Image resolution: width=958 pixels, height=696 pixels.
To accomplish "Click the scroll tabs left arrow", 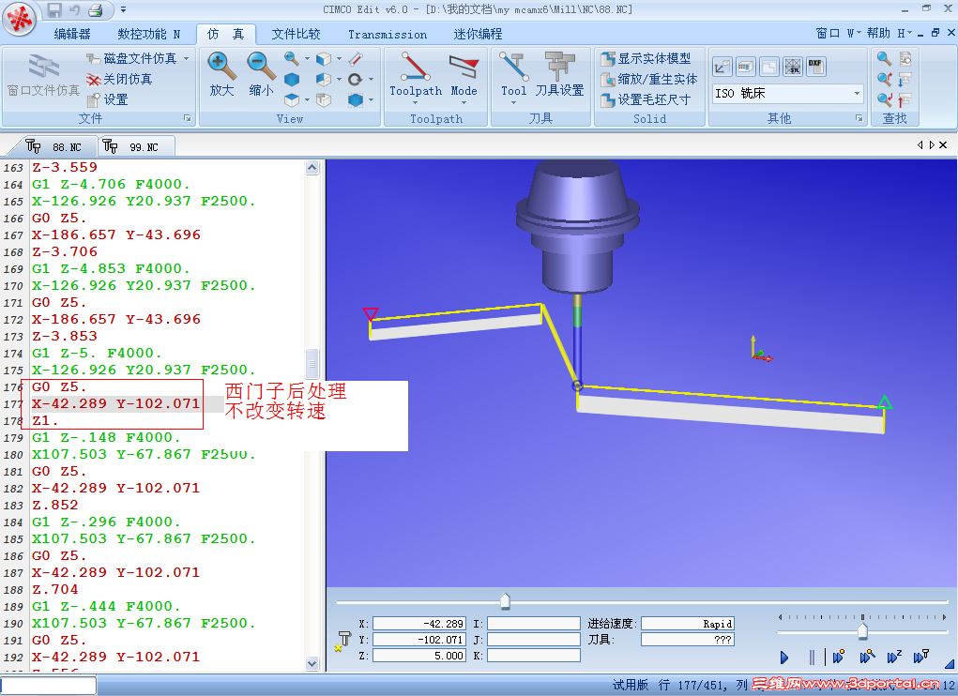I will click(920, 144).
